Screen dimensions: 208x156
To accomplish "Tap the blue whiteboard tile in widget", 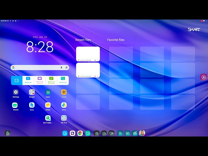I will pyautogui.click(x=17, y=80).
